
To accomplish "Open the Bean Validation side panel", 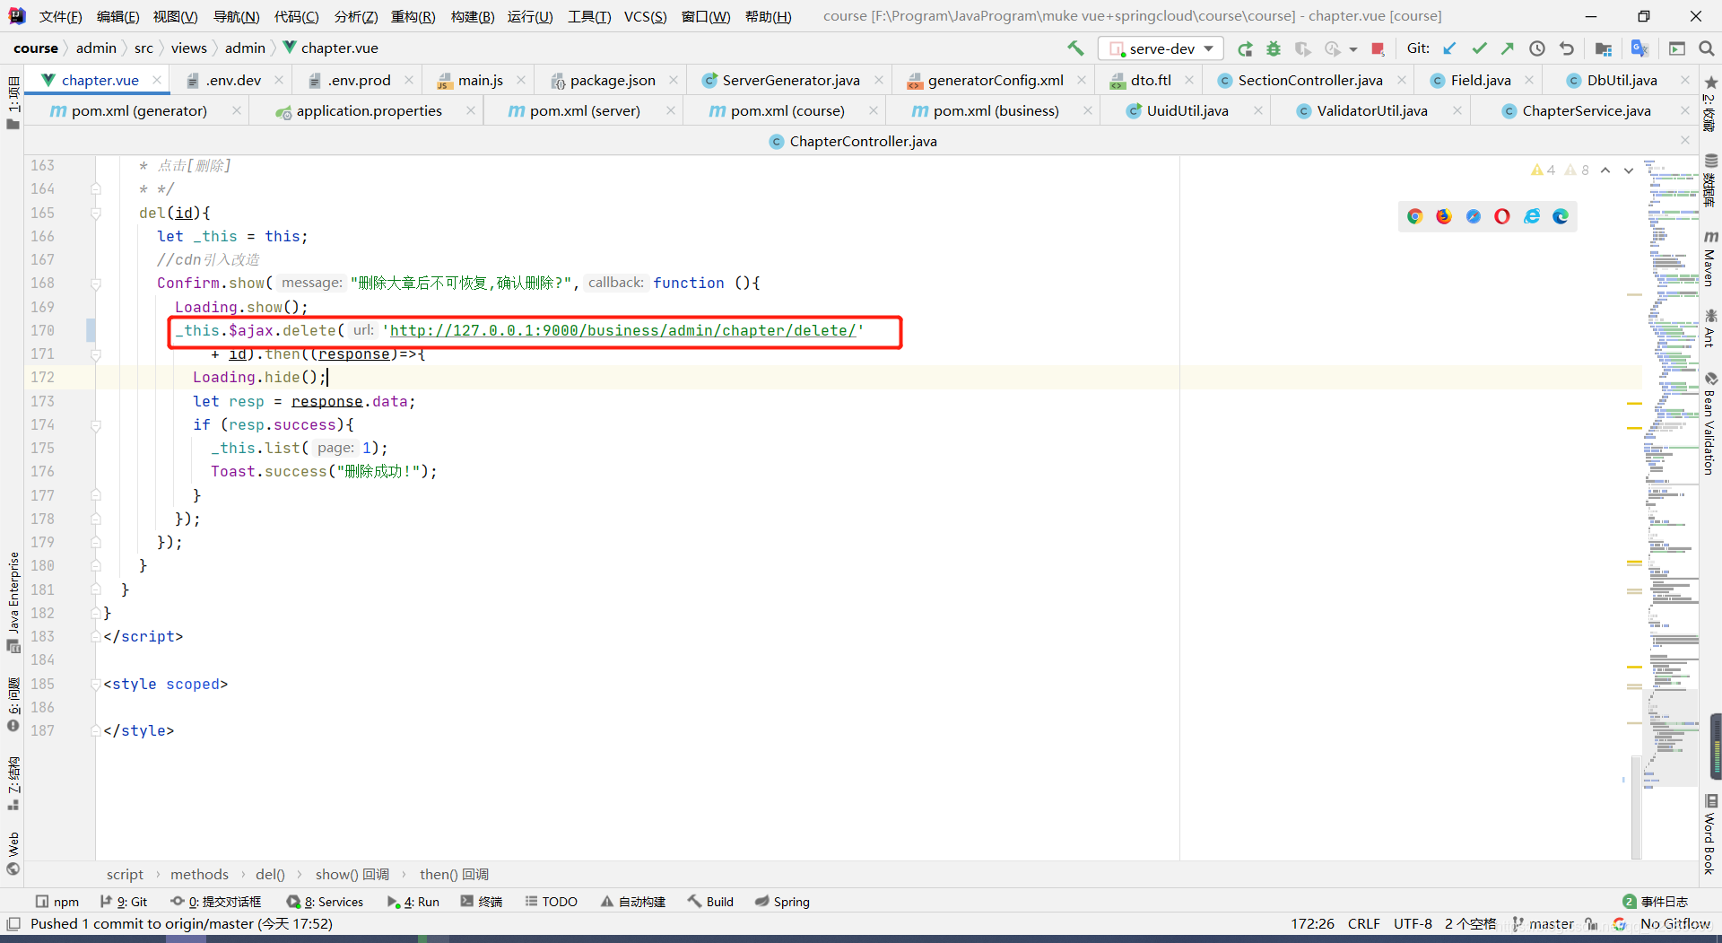I will click(x=1709, y=423).
